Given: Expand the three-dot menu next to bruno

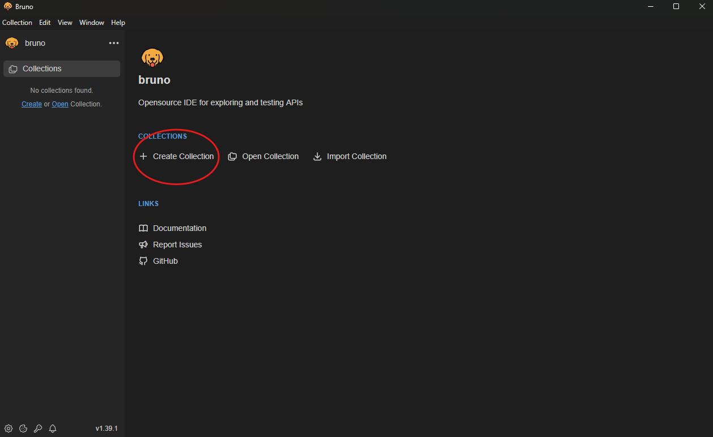Looking at the screenshot, I should click(x=114, y=43).
